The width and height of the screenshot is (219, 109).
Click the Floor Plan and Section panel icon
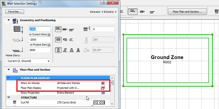[16, 70]
